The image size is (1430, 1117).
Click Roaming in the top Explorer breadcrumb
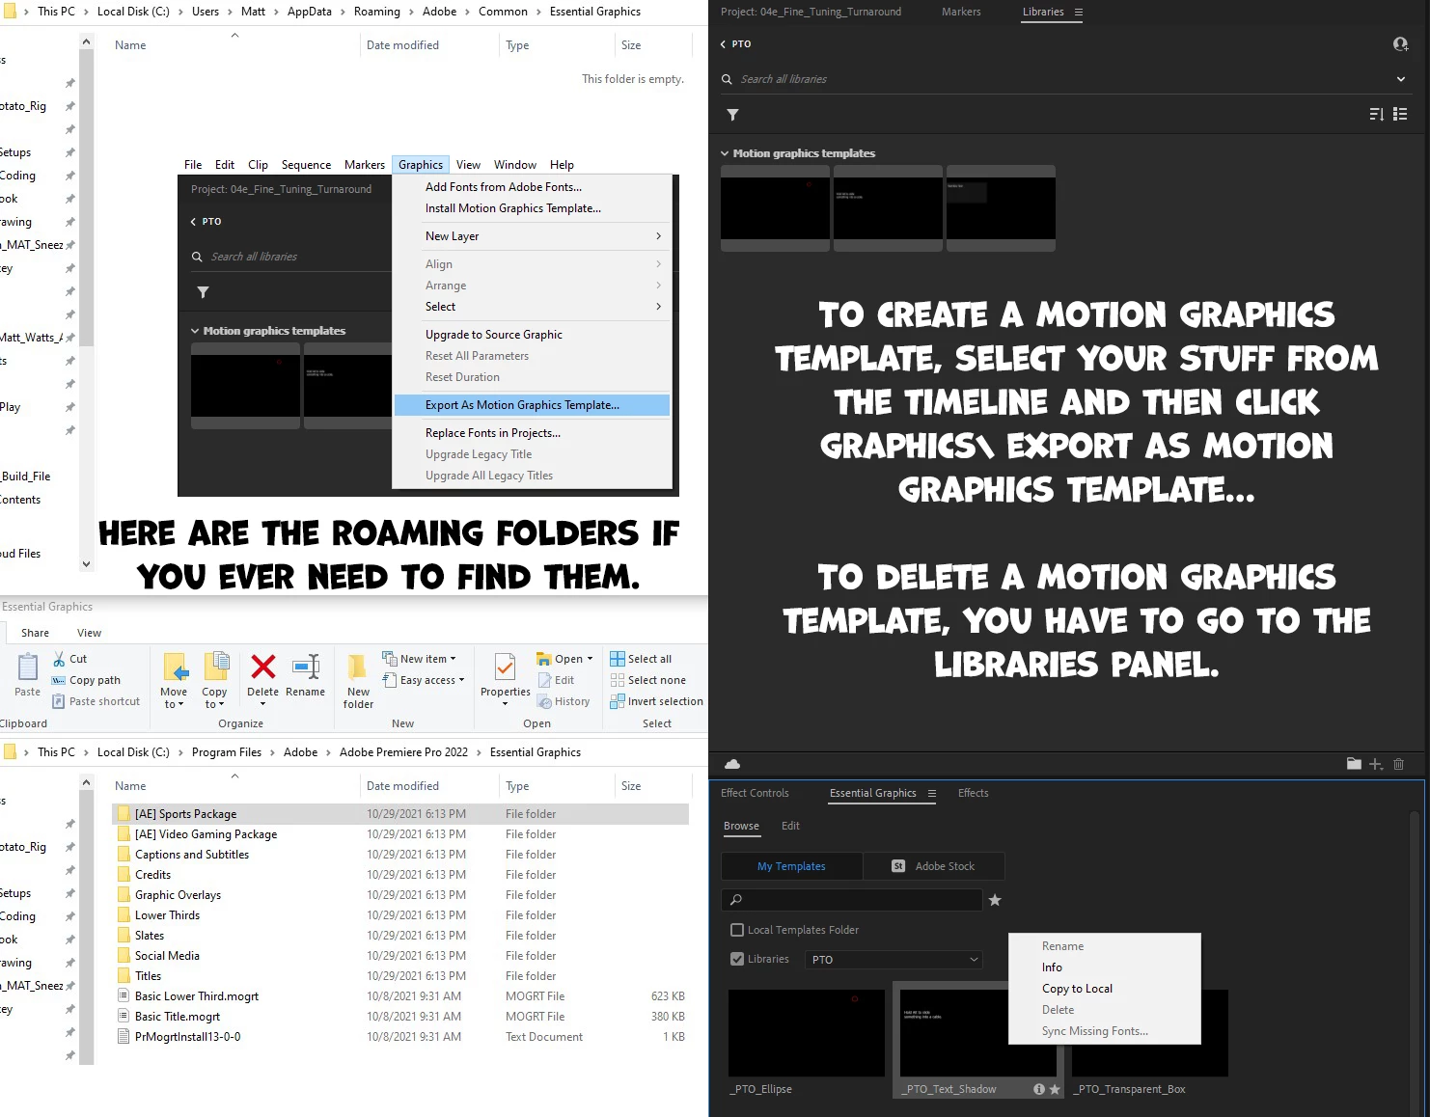coord(376,12)
